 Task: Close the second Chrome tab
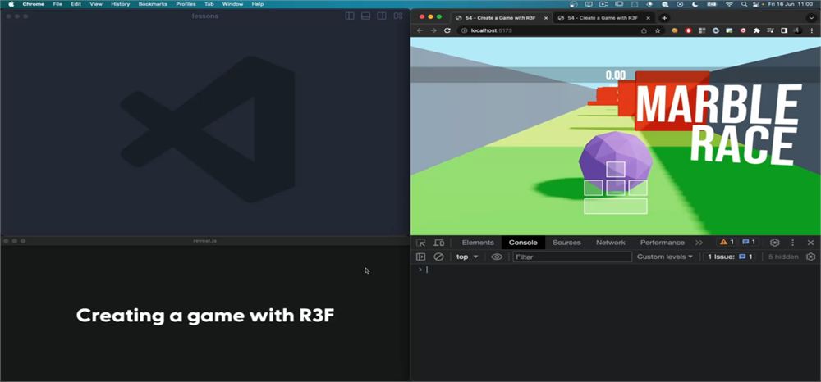(x=648, y=18)
